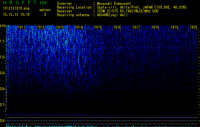Click the ICOM IC-575 receiver text
Viewport: 200px width, 127px height.
pos(128,11)
